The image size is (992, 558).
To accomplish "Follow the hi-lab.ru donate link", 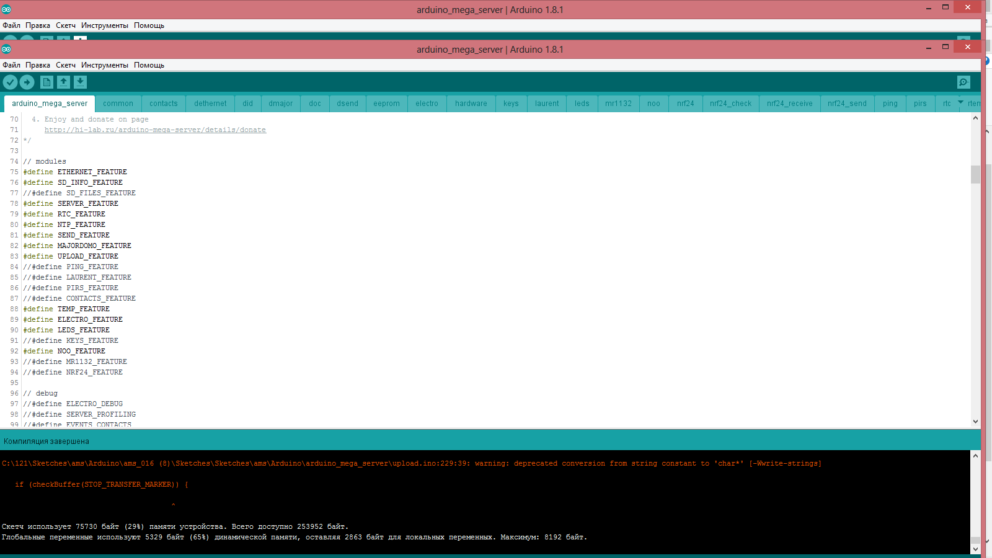I will (x=155, y=130).
